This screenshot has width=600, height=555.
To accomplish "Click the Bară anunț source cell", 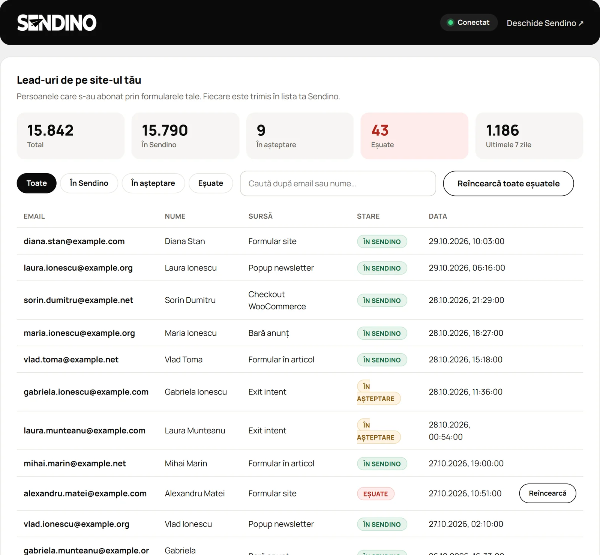I will (268, 333).
